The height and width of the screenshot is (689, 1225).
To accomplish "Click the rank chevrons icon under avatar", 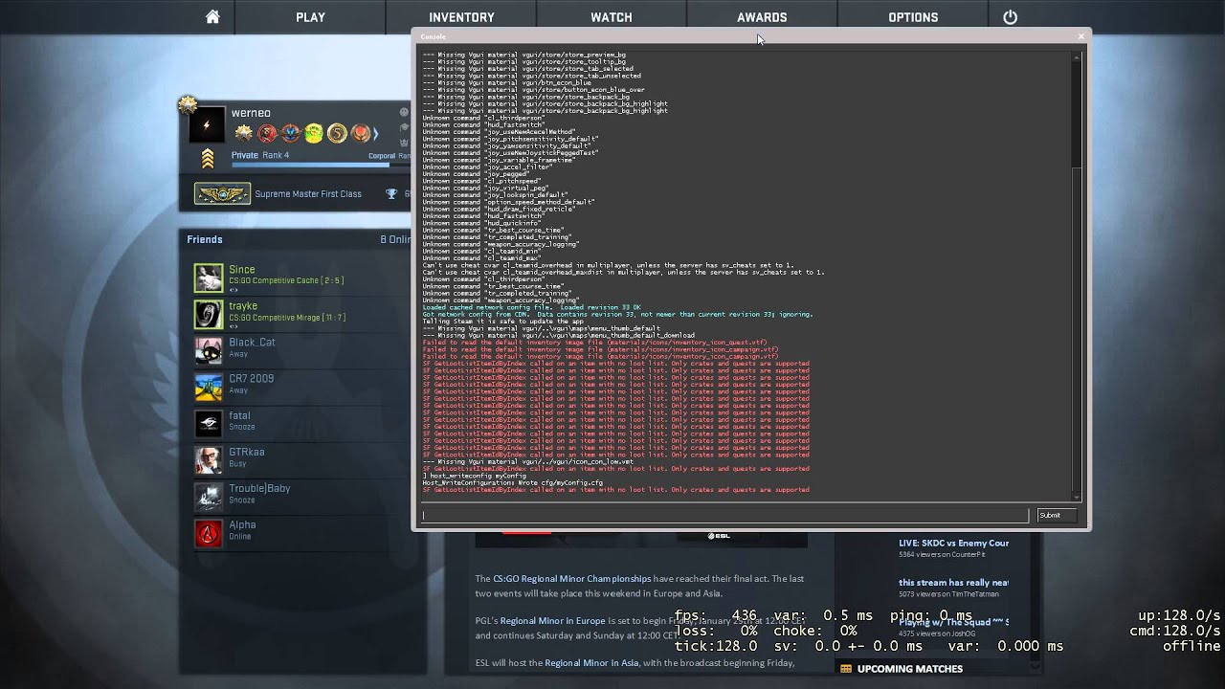I will 207,159.
